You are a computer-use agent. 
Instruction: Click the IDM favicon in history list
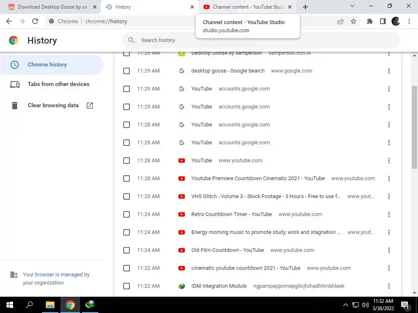click(182, 286)
